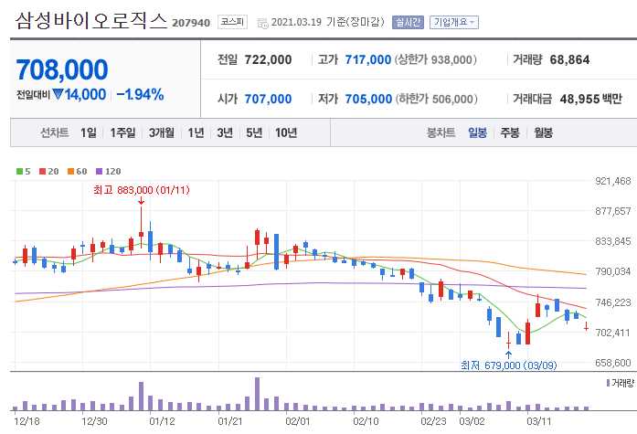Click the purple 120-day moving average swatch

click(99, 172)
